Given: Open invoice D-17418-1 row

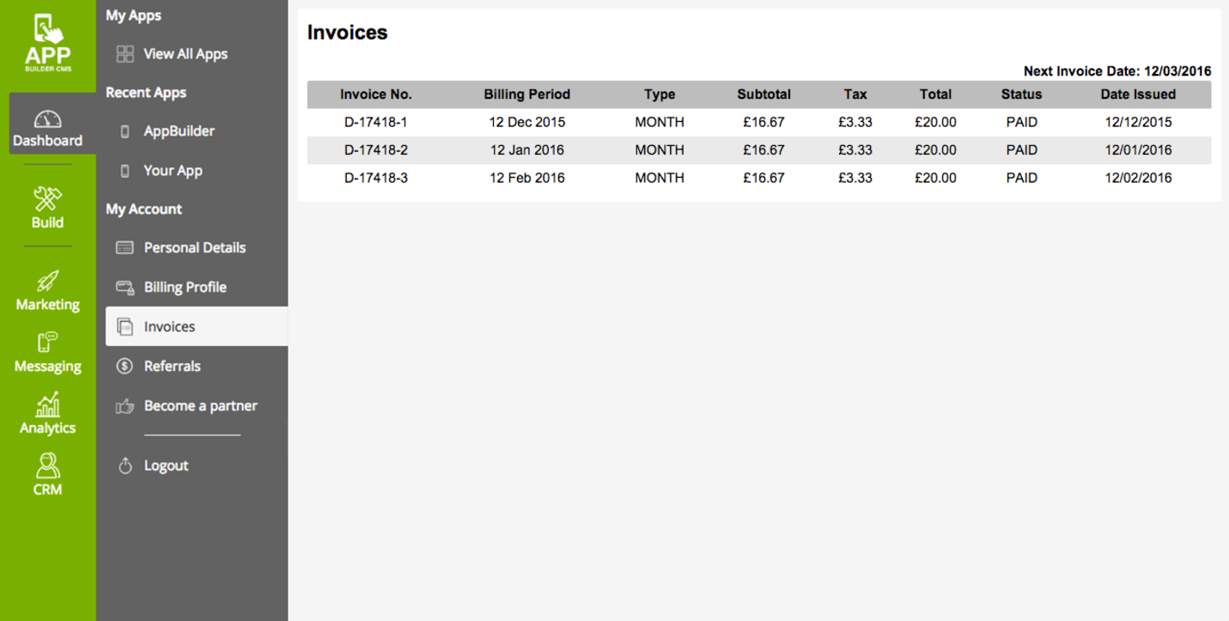Looking at the screenshot, I should (375, 122).
